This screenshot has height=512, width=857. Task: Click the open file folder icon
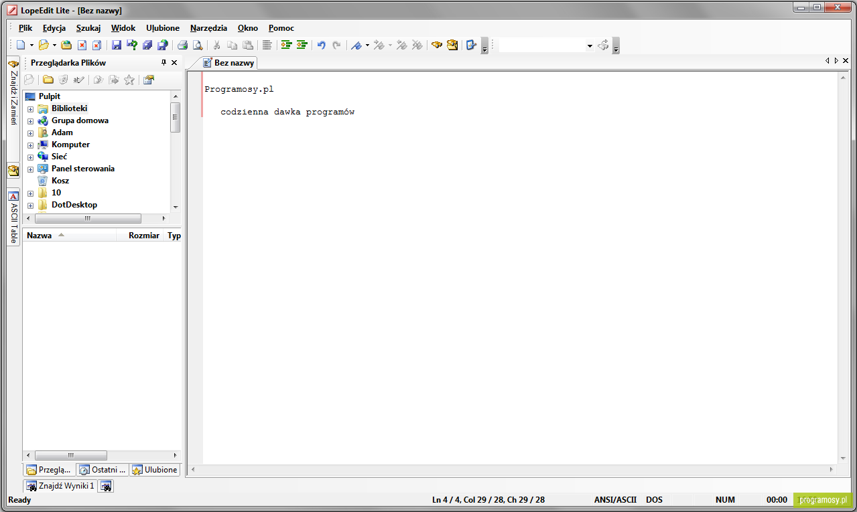[x=44, y=45]
